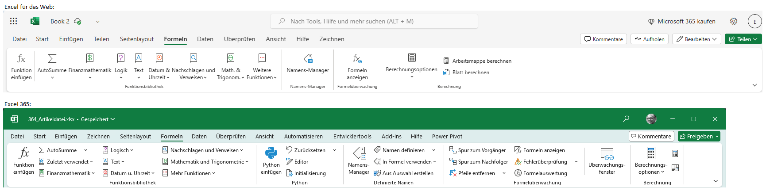Open Math. & Trigonom. functions in Excel Web
Image resolution: width=766 pixels, height=191 pixels.
click(231, 66)
